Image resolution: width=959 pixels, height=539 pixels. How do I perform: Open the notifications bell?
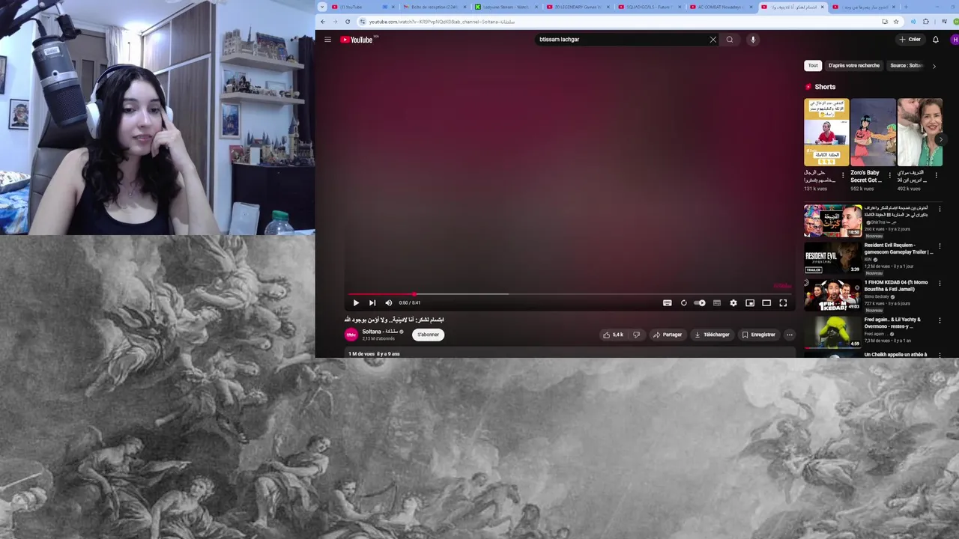[x=936, y=40]
